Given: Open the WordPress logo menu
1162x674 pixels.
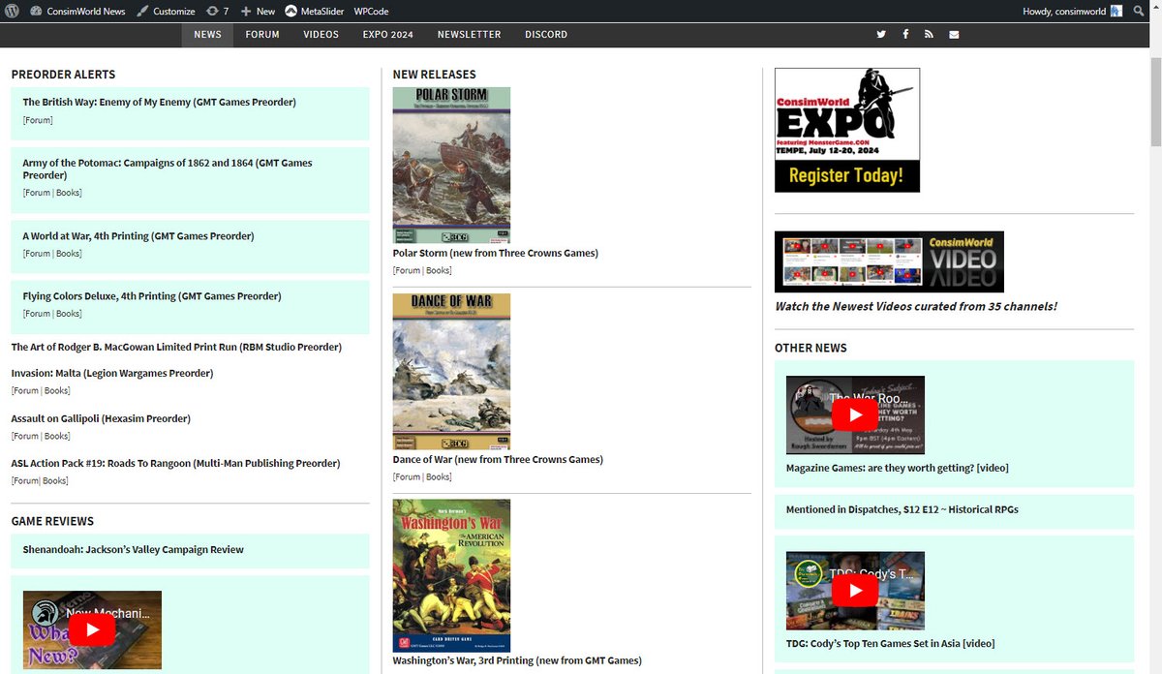Looking at the screenshot, I should pos(12,11).
